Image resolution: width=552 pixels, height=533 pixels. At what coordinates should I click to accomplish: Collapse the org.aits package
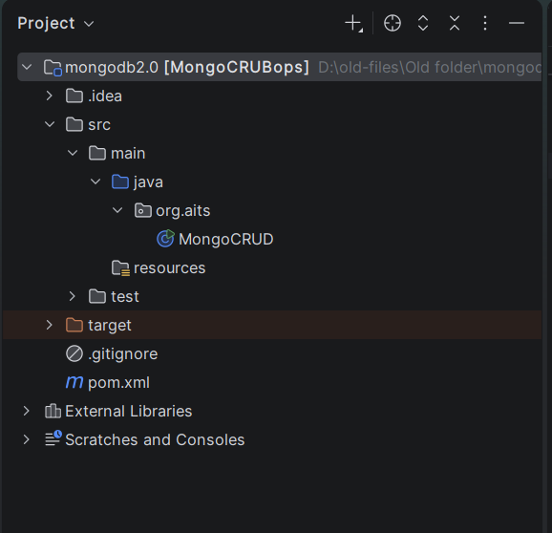pyautogui.click(x=117, y=210)
